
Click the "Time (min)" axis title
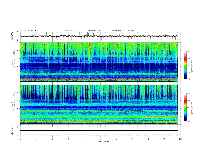103,141
